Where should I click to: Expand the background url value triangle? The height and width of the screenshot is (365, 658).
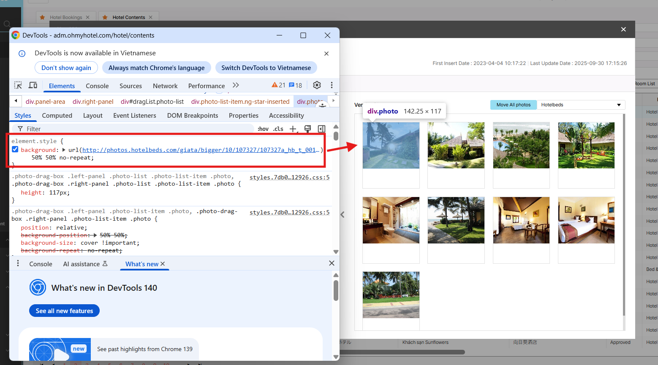click(64, 150)
